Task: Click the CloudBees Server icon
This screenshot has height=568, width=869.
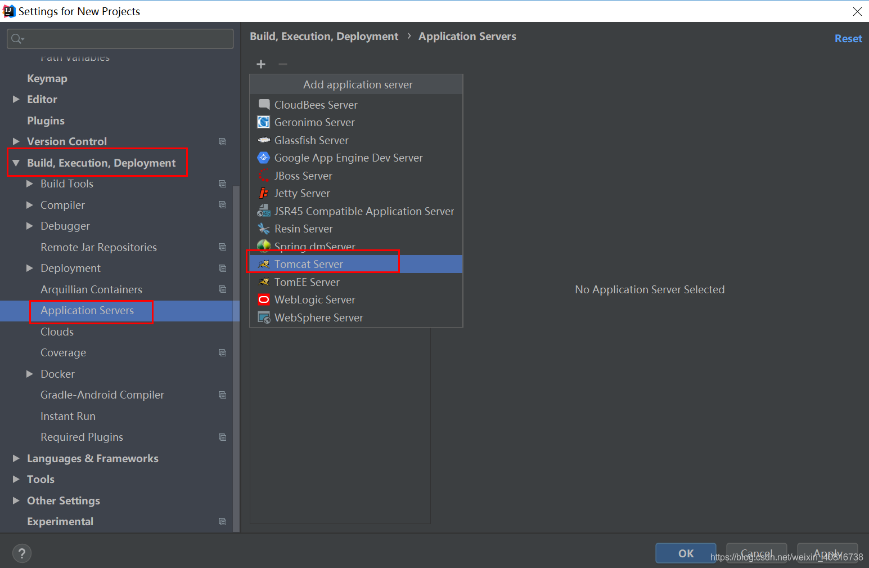Action: pos(264,105)
